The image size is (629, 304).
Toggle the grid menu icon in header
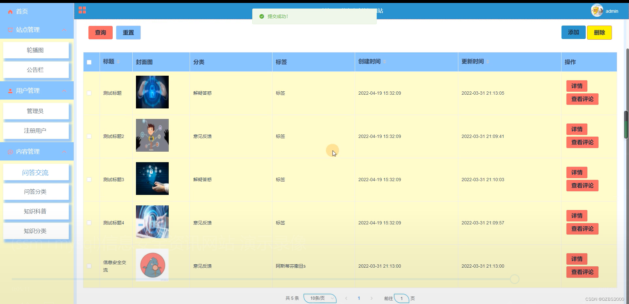[x=82, y=10]
